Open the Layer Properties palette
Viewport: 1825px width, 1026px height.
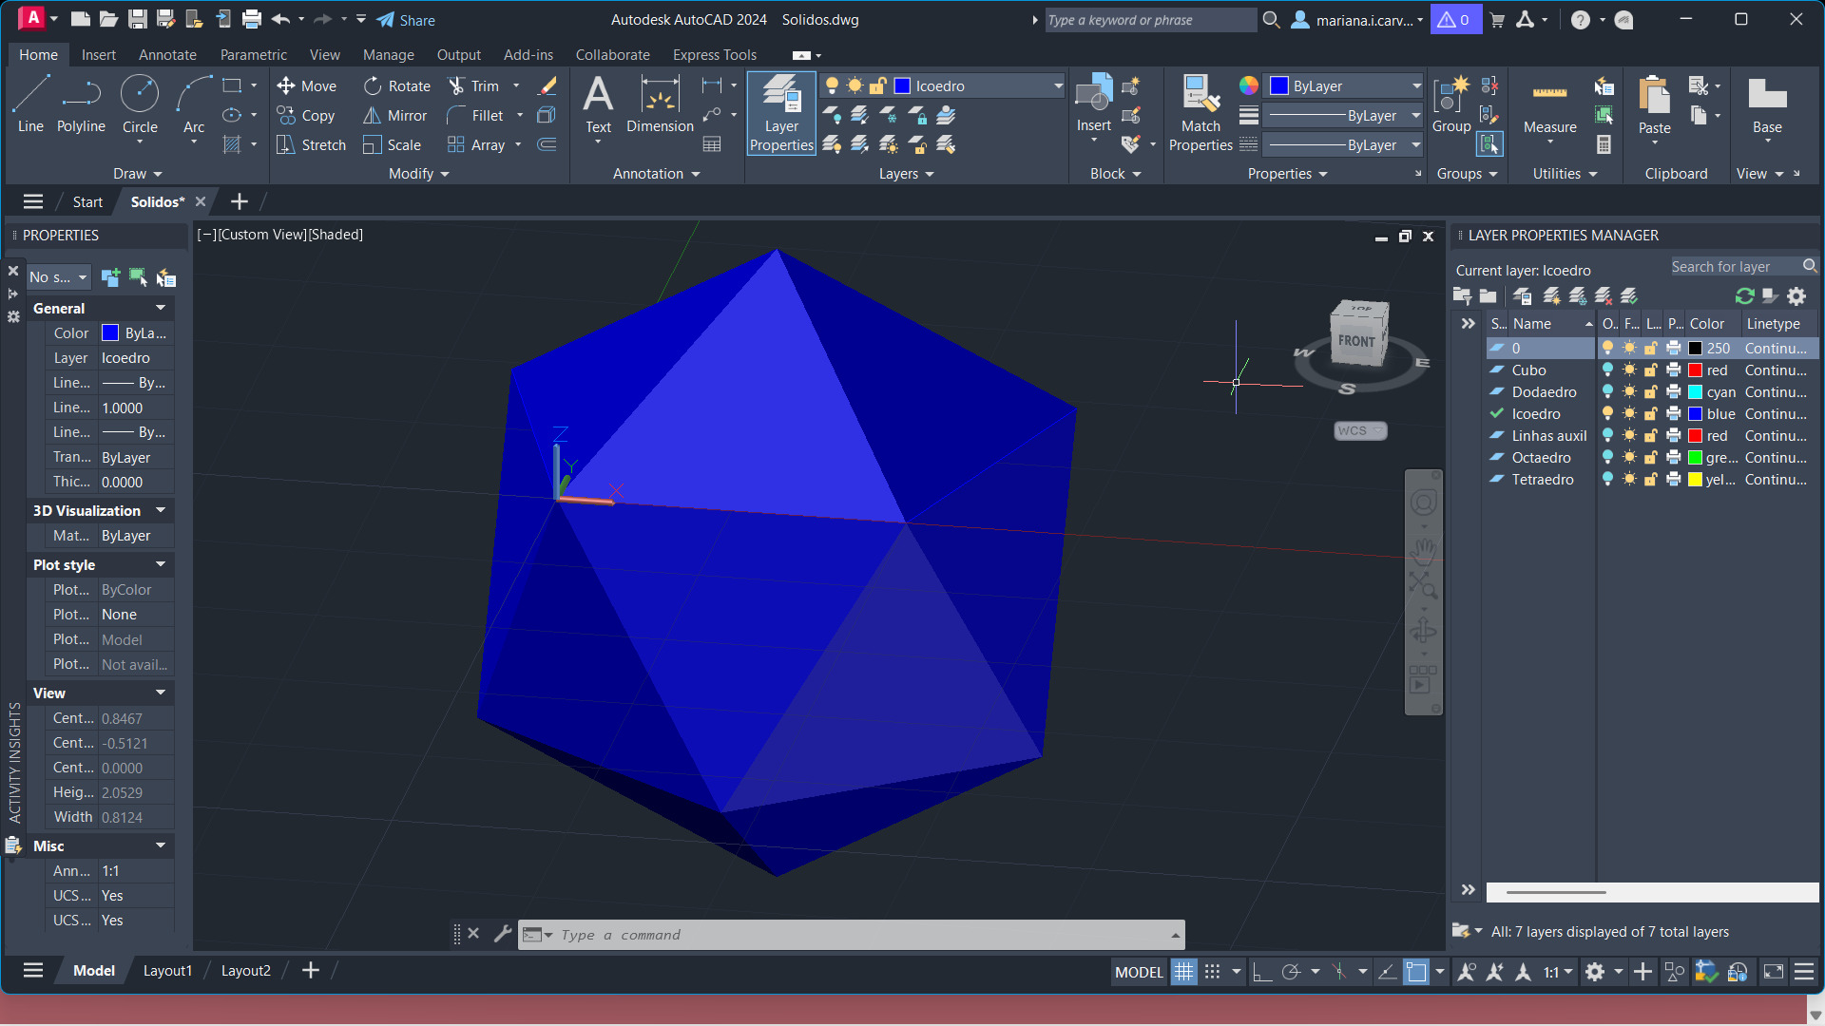781,113
